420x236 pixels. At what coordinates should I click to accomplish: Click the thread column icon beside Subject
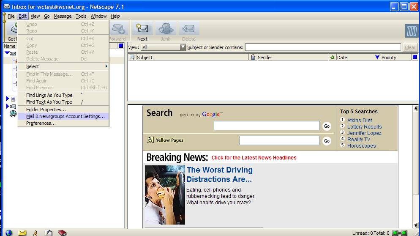tap(132, 57)
